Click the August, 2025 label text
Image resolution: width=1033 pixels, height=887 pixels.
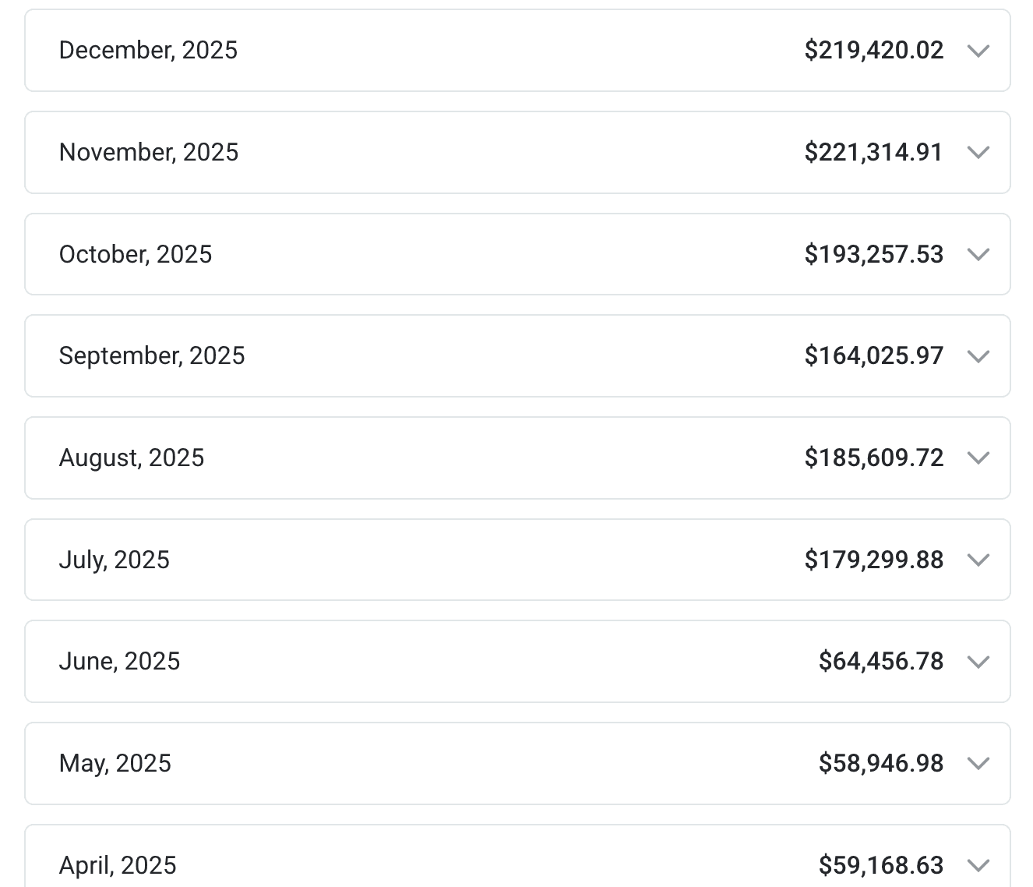tap(132, 458)
